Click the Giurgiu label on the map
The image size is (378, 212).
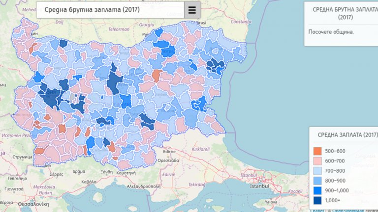tap(147, 24)
